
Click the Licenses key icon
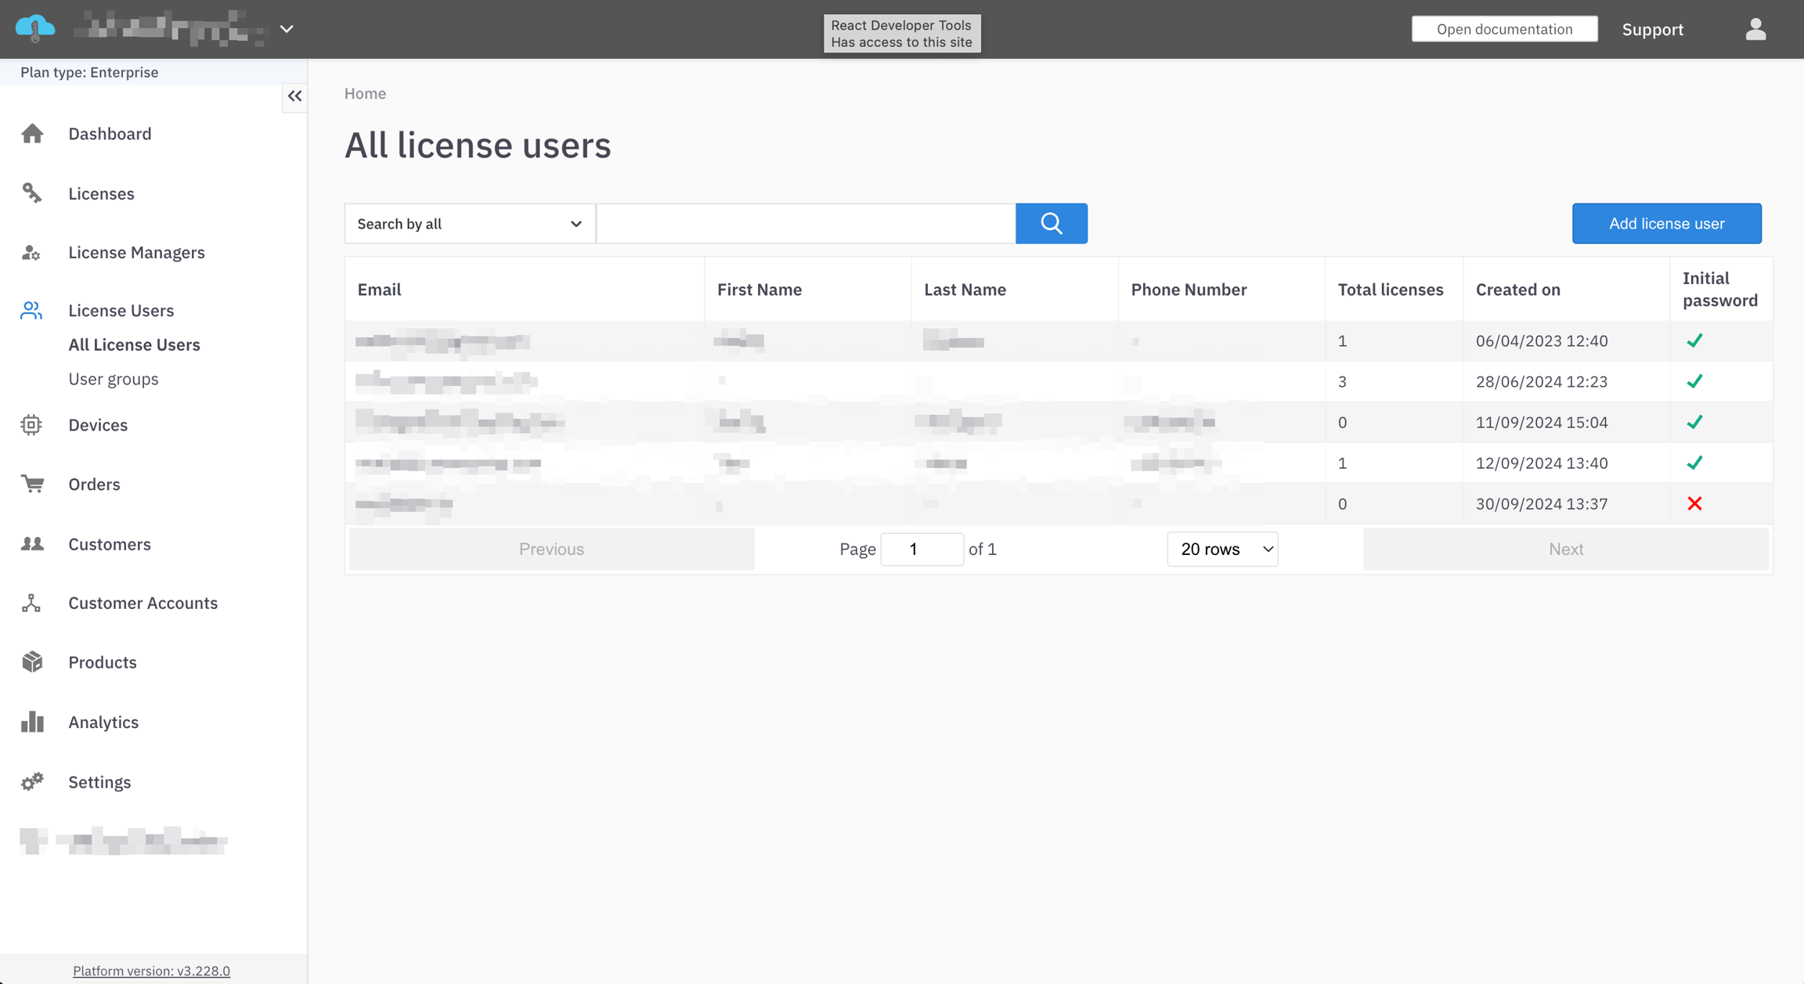(32, 193)
